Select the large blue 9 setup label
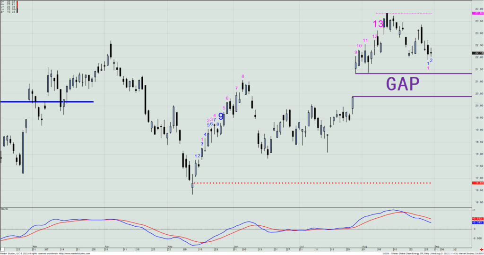484x255 pixels. [221, 116]
